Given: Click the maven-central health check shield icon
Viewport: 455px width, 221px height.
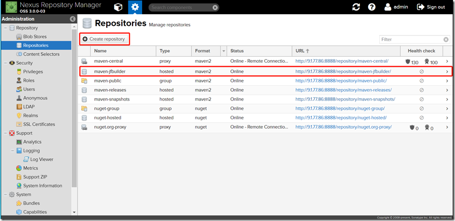Looking at the screenshot, I should point(407,62).
